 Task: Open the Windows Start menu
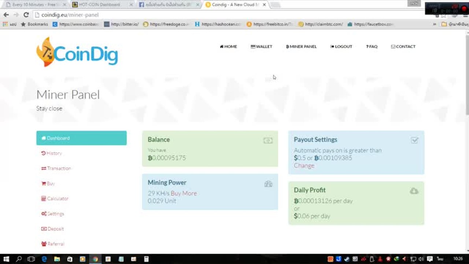point(6,259)
